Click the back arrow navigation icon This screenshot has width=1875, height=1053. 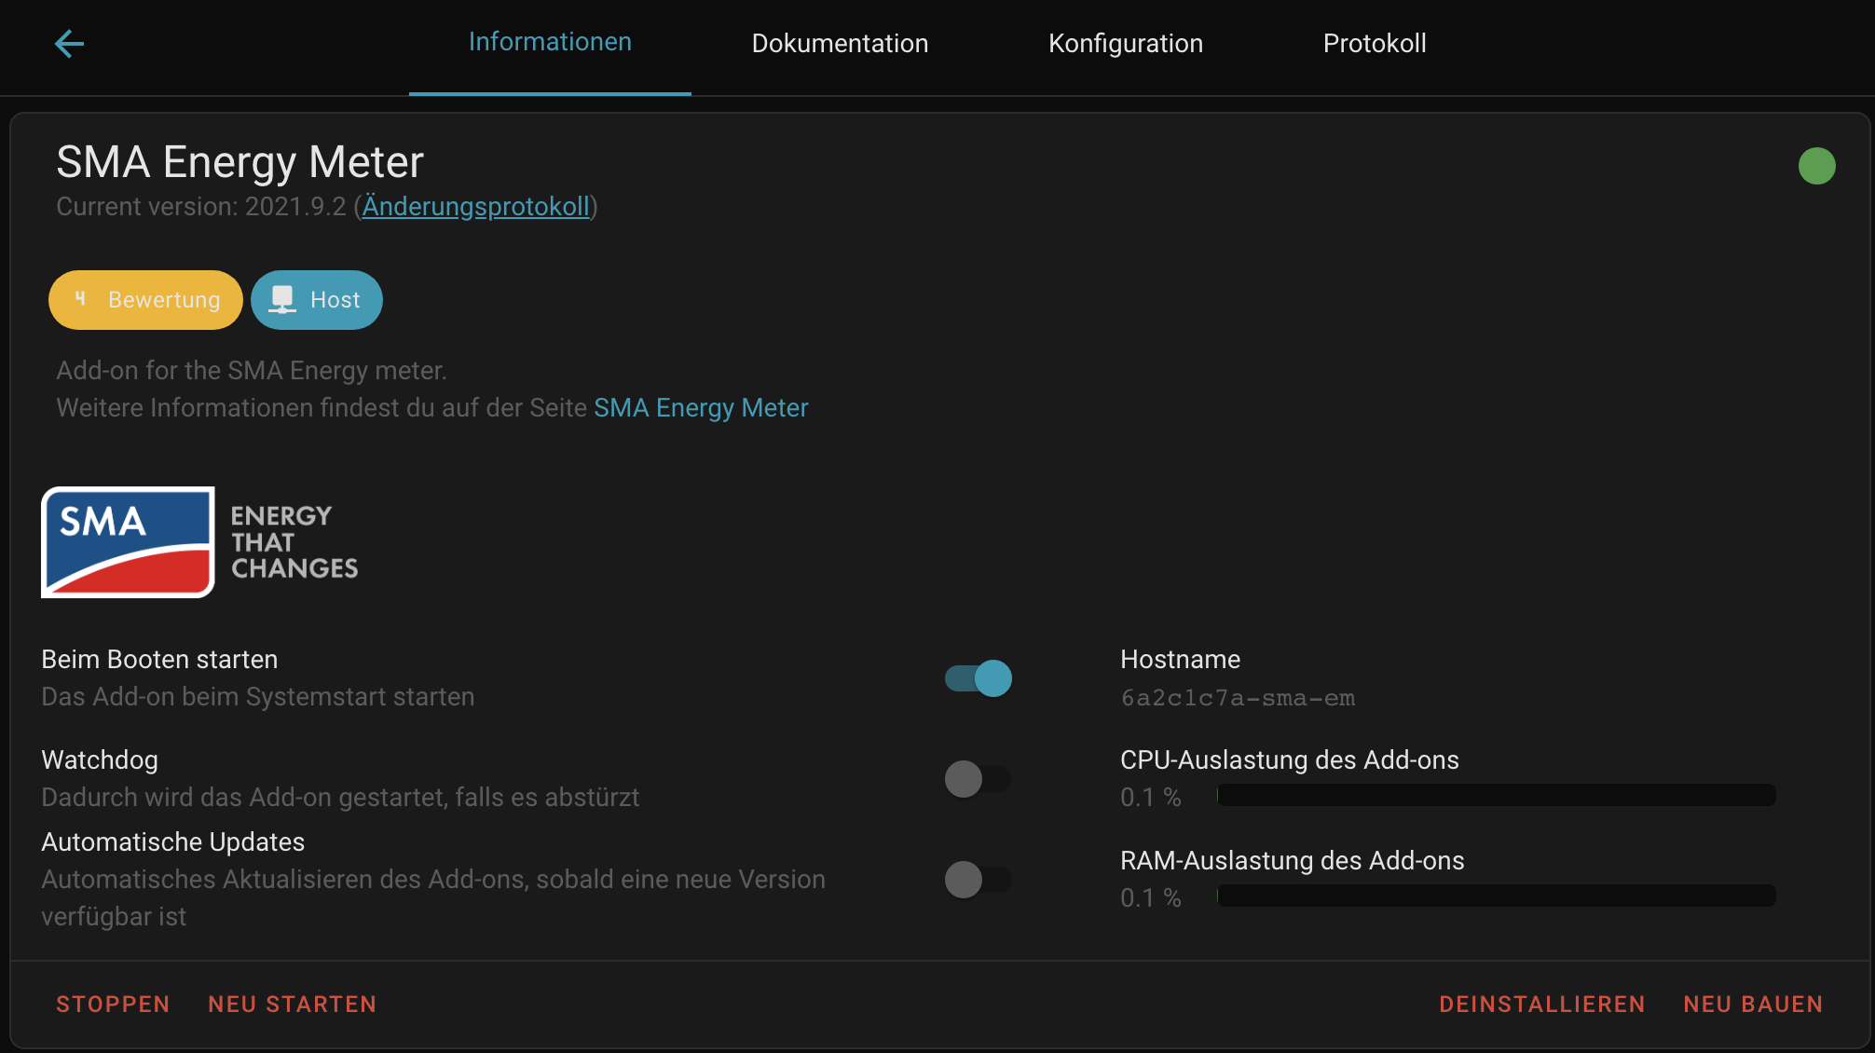point(69,43)
